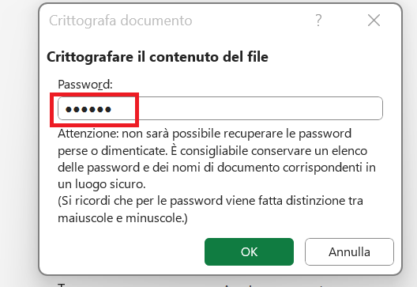Click the question mark help icon
This screenshot has width=417, height=287.
pyautogui.click(x=318, y=21)
